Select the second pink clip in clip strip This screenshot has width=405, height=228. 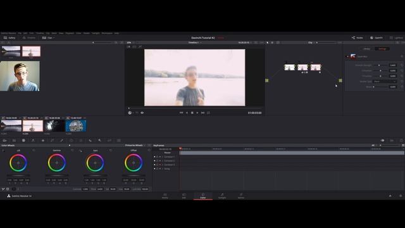click(x=32, y=126)
